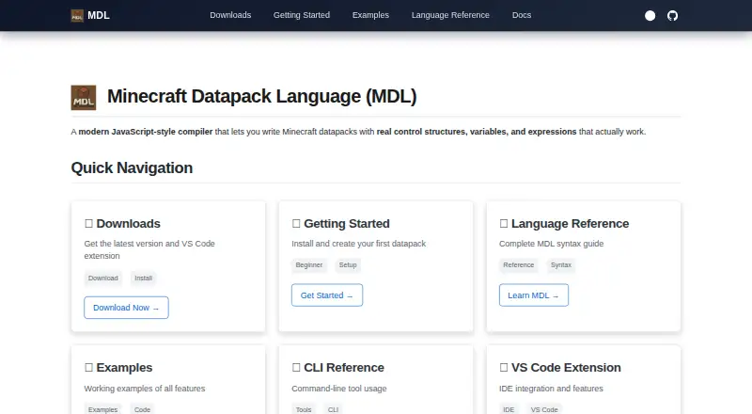The image size is (752, 414).
Task: Click the Examples card icon
Action: click(x=88, y=367)
